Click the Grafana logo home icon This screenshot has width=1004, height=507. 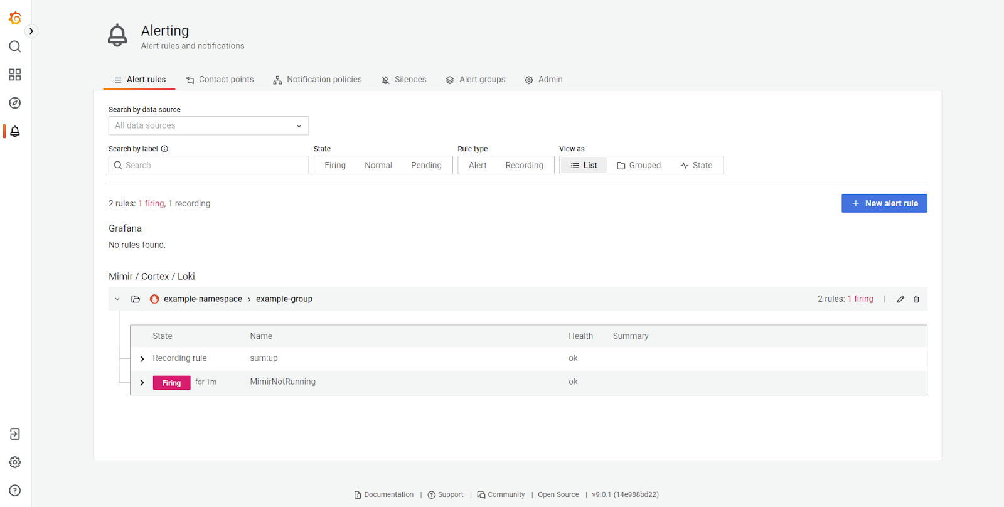tap(15, 18)
